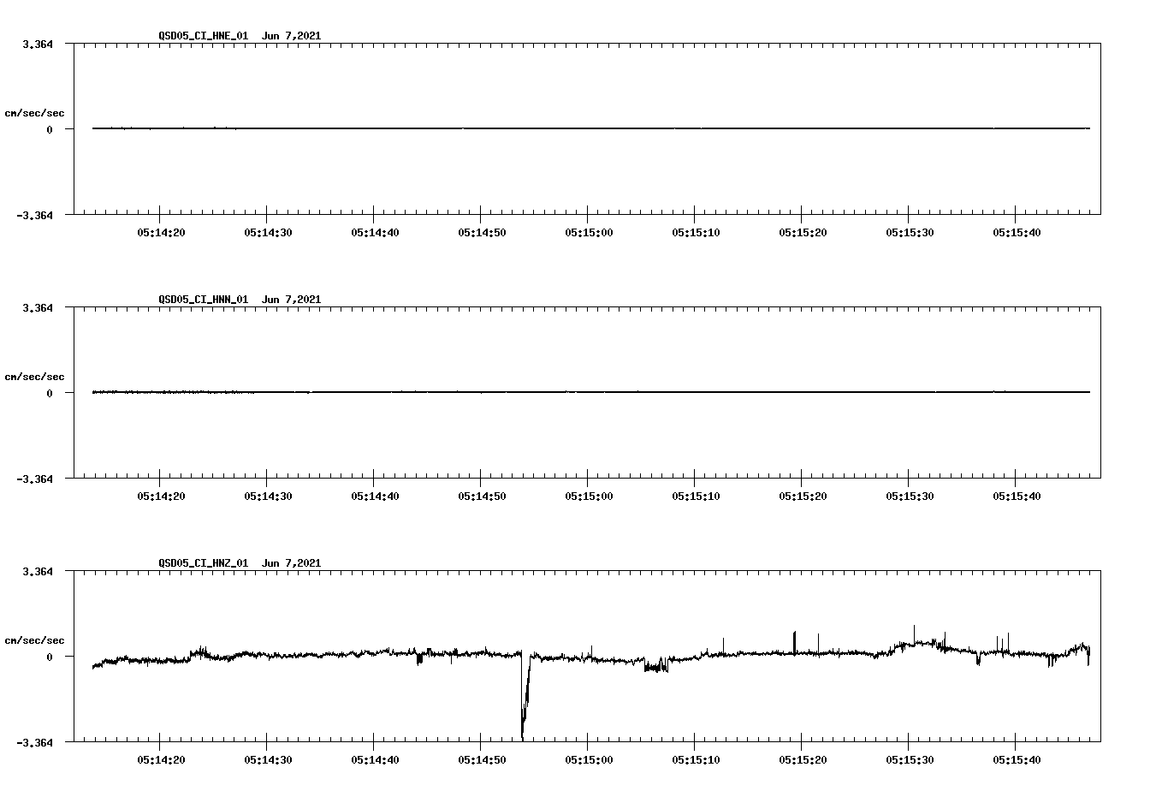Click the 05:15:00 time label under the HNE plot
This screenshot has height=791, width=1162.
point(589,233)
